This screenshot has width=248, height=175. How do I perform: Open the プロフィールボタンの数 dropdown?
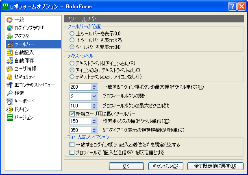click(x=94, y=96)
